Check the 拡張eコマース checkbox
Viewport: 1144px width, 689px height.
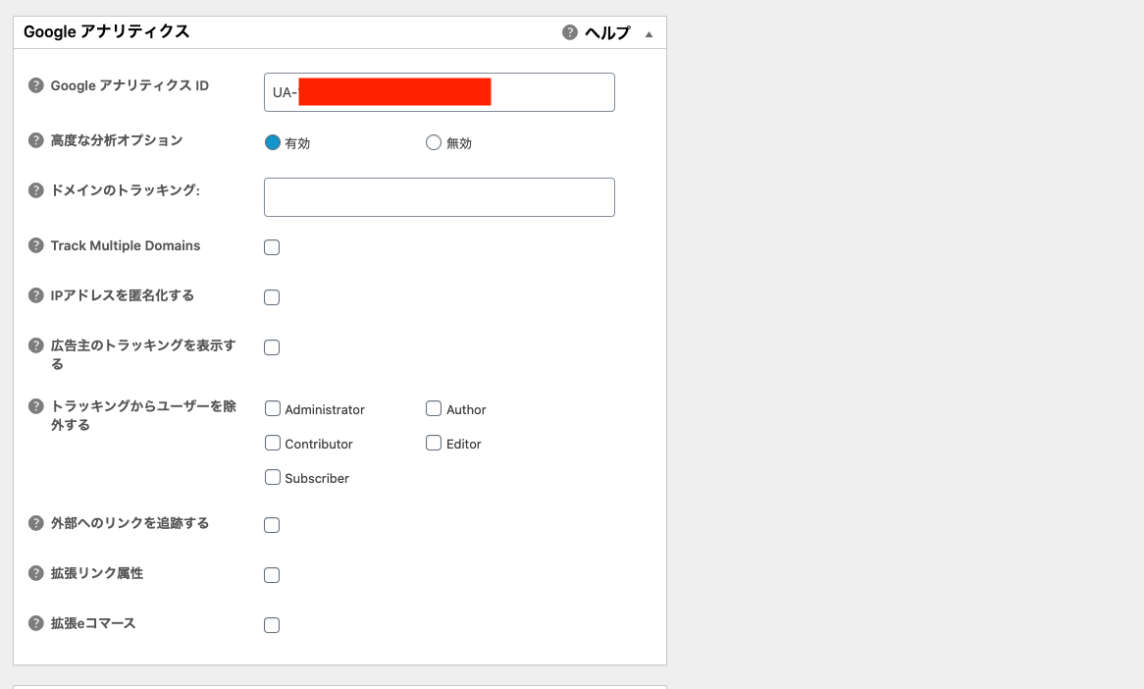point(272,625)
